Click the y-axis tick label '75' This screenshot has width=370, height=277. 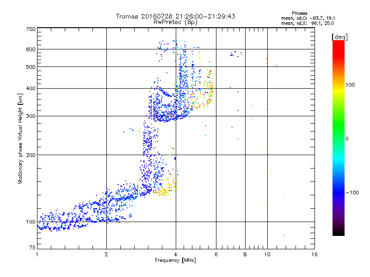[32, 247]
